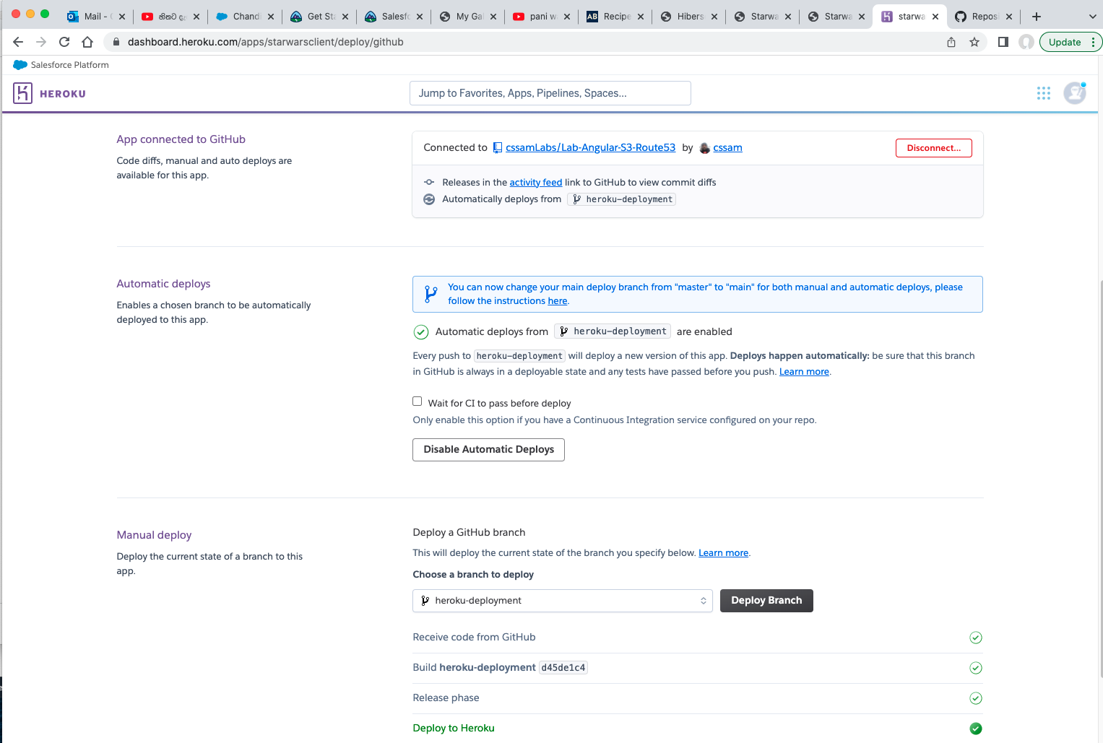Switch to the Recipe tab
The height and width of the screenshot is (743, 1103).
615,16
